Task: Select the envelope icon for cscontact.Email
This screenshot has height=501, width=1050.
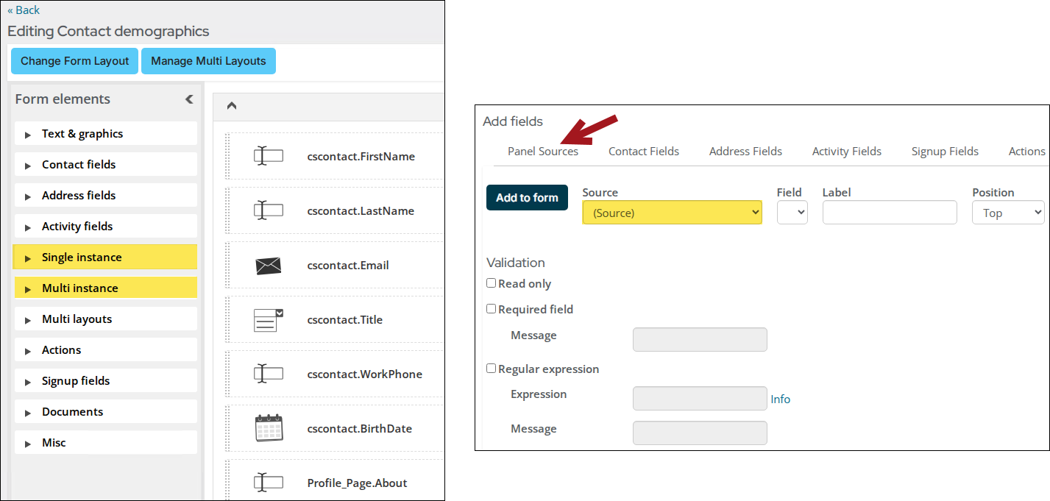Action: 269,266
